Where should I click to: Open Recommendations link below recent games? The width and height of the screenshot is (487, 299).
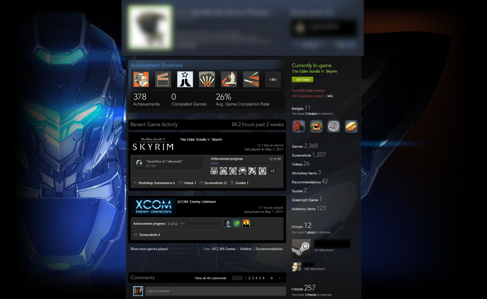coord(269,249)
